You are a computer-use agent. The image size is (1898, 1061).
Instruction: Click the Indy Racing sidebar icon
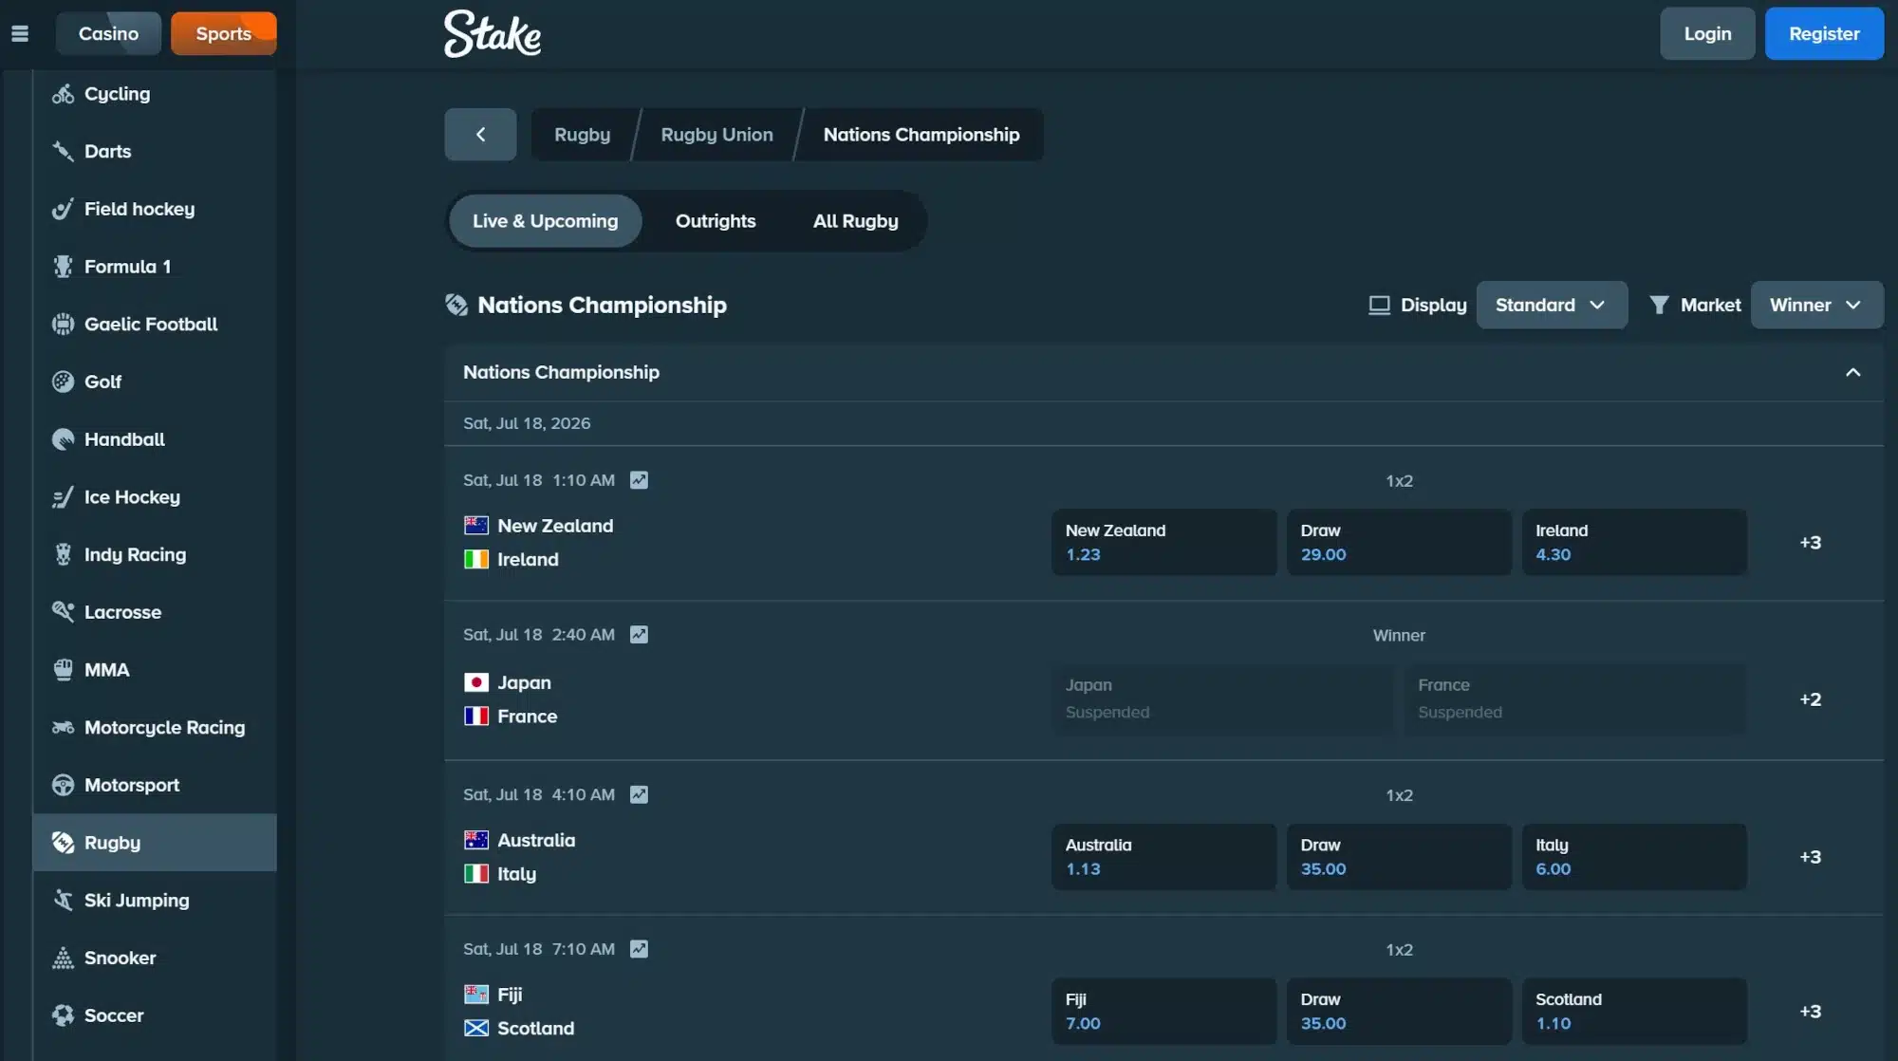tap(63, 554)
